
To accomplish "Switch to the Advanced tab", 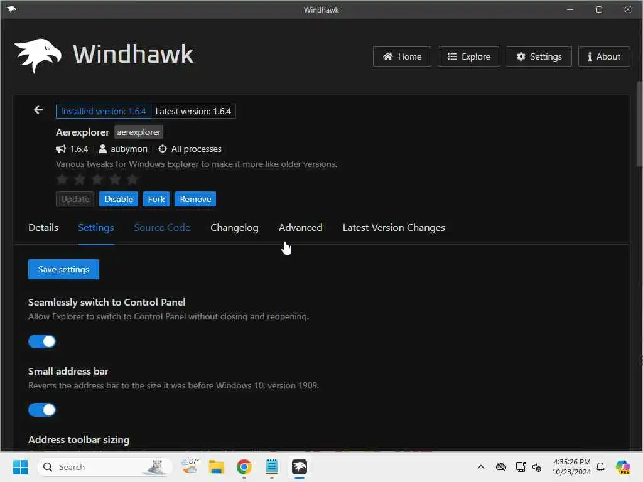I will [x=301, y=228].
